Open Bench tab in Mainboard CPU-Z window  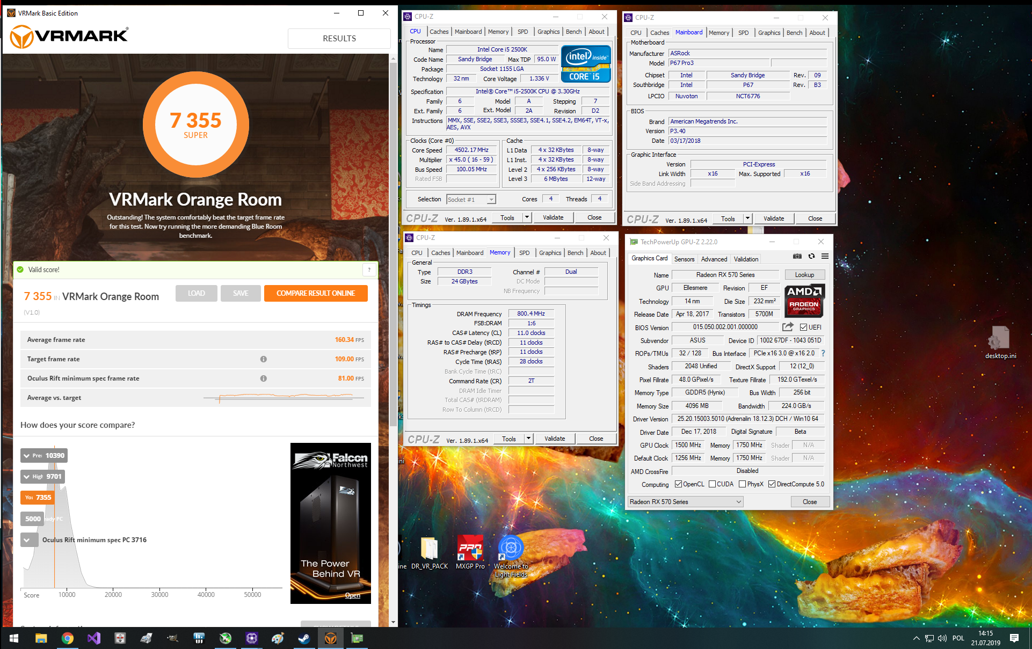click(x=794, y=33)
